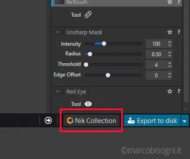Enable the Red Eye toggle
190x159 pixels.
click(x=60, y=91)
